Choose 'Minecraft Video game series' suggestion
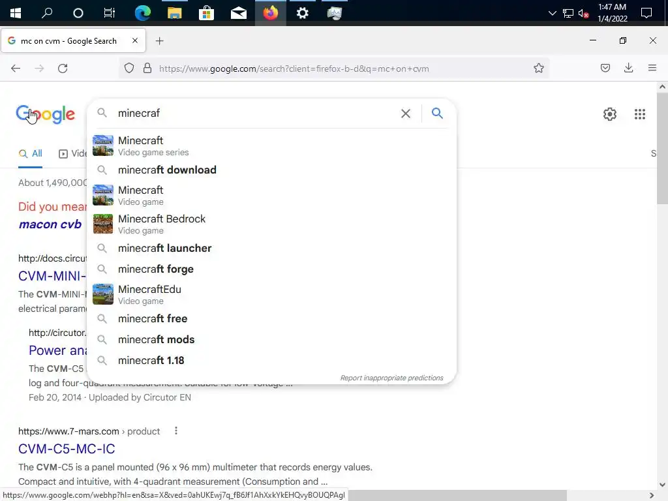668x501 pixels. [271, 145]
